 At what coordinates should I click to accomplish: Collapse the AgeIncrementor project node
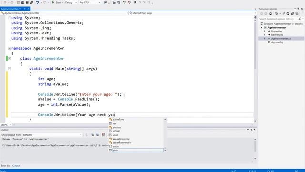pyautogui.click(x=261, y=28)
